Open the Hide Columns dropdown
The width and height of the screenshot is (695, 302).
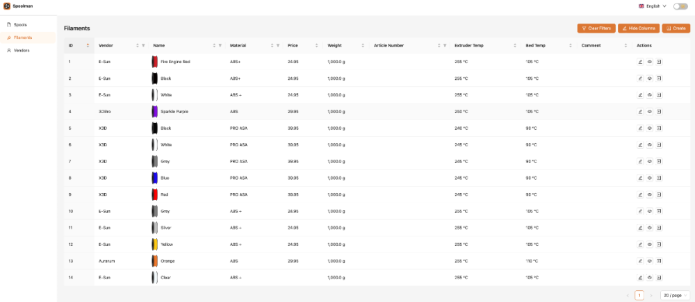click(x=639, y=28)
